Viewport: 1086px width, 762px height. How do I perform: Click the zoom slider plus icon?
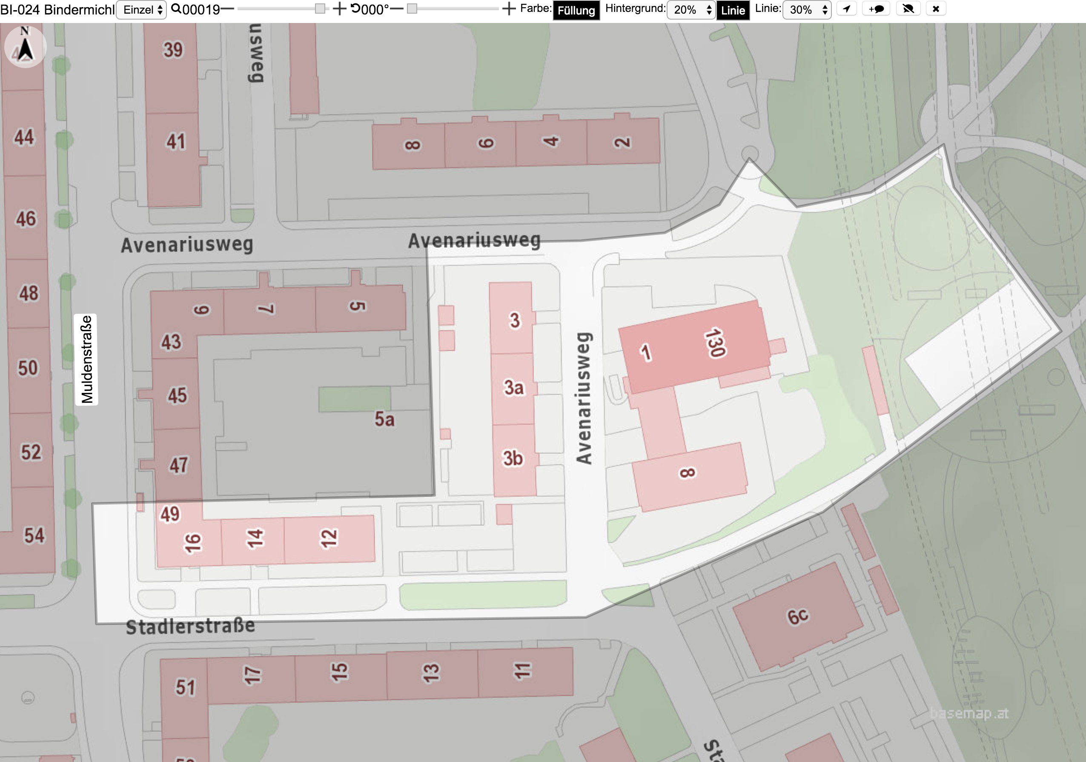[339, 9]
